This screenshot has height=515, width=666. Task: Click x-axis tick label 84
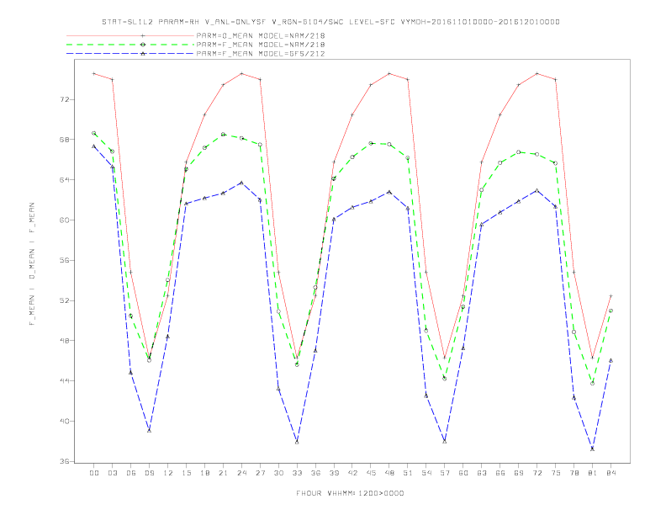tap(610, 473)
